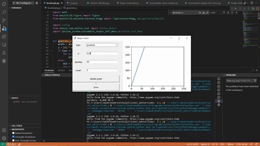Enable Raised Exceptions breakpoint
260x146 pixels.
point(13,133)
